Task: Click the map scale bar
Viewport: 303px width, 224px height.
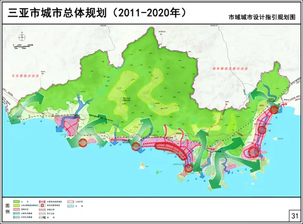Action: click(23, 46)
